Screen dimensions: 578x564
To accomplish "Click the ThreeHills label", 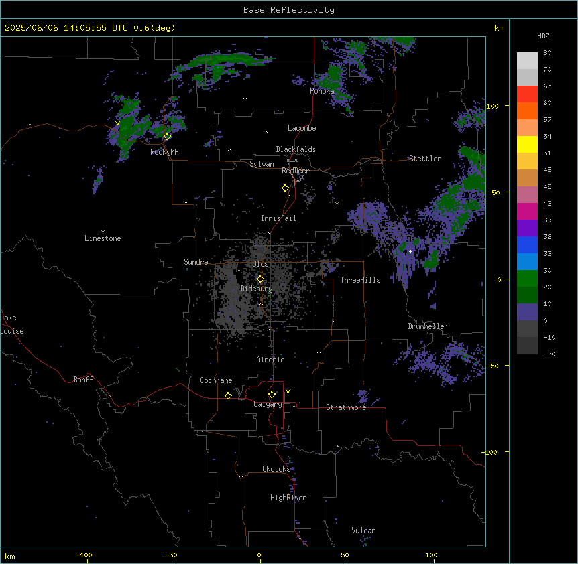I will (360, 280).
